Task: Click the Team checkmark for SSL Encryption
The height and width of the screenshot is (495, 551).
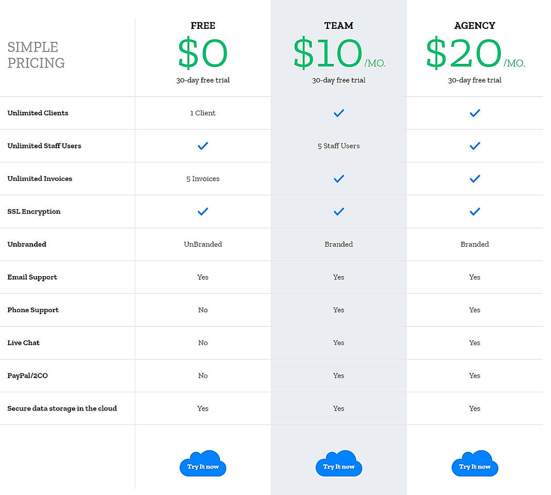Action: point(339,211)
